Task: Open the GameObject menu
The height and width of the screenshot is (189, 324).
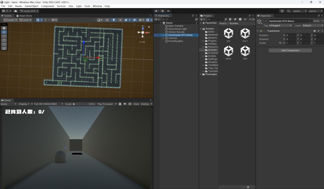Action: click(31, 6)
